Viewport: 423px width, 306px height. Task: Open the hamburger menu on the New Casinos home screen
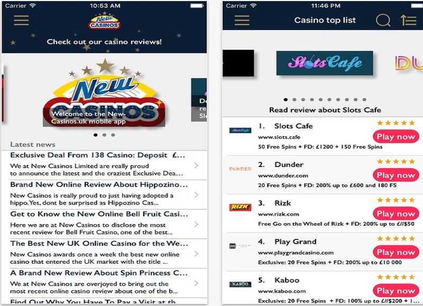pos(21,20)
